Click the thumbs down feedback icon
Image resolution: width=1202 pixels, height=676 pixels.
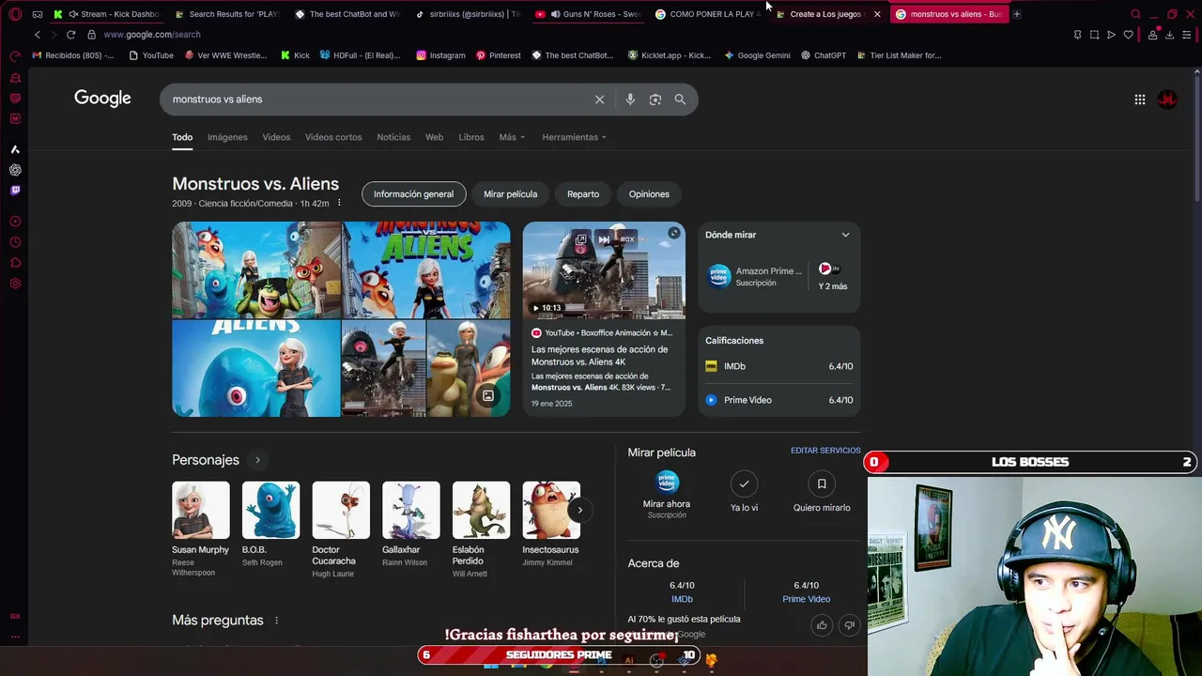pos(849,625)
